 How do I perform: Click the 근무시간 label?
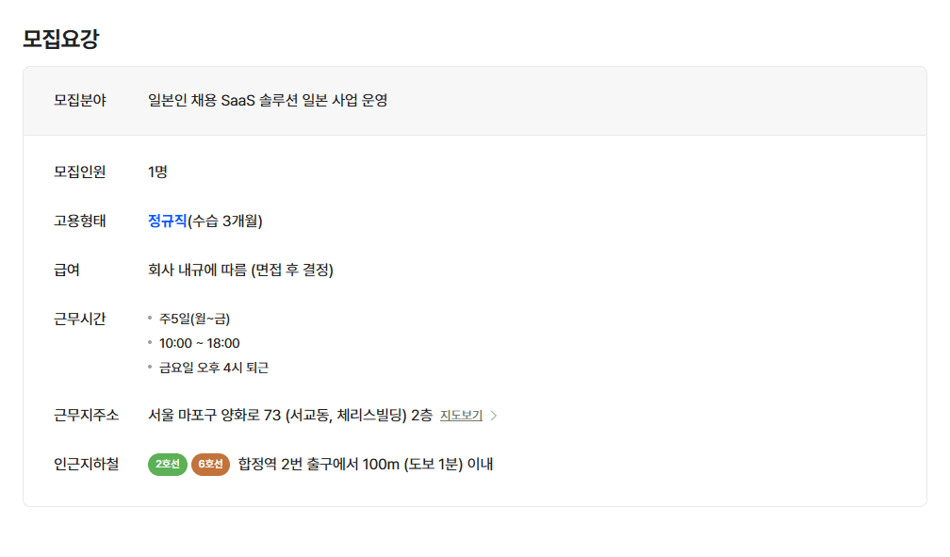[x=79, y=319]
